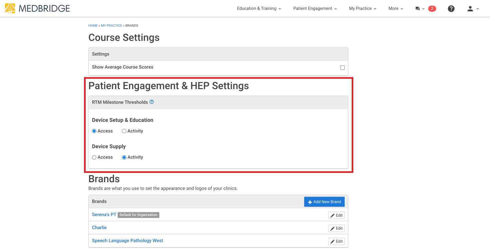
Task: Open the Charlie brand link
Action: [x=99, y=228]
